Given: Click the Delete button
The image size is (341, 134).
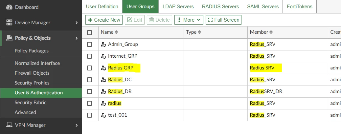Looking at the screenshot, I should point(159,20).
